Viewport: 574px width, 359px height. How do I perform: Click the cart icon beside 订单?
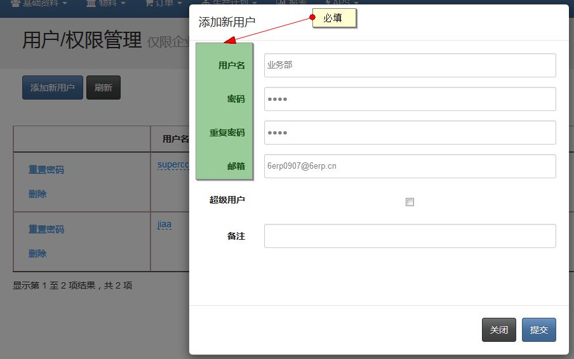coord(149,3)
